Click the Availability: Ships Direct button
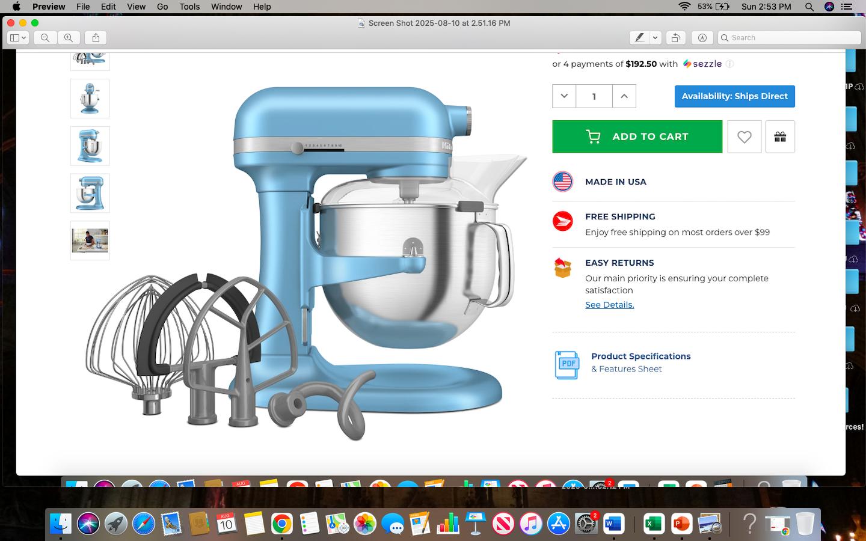 tap(735, 96)
